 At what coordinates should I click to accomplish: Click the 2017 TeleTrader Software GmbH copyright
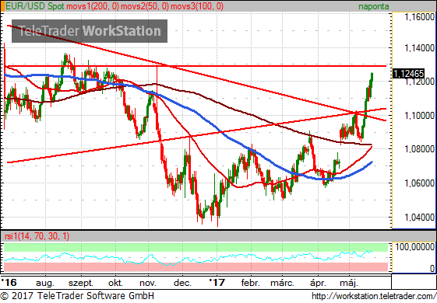point(77,296)
